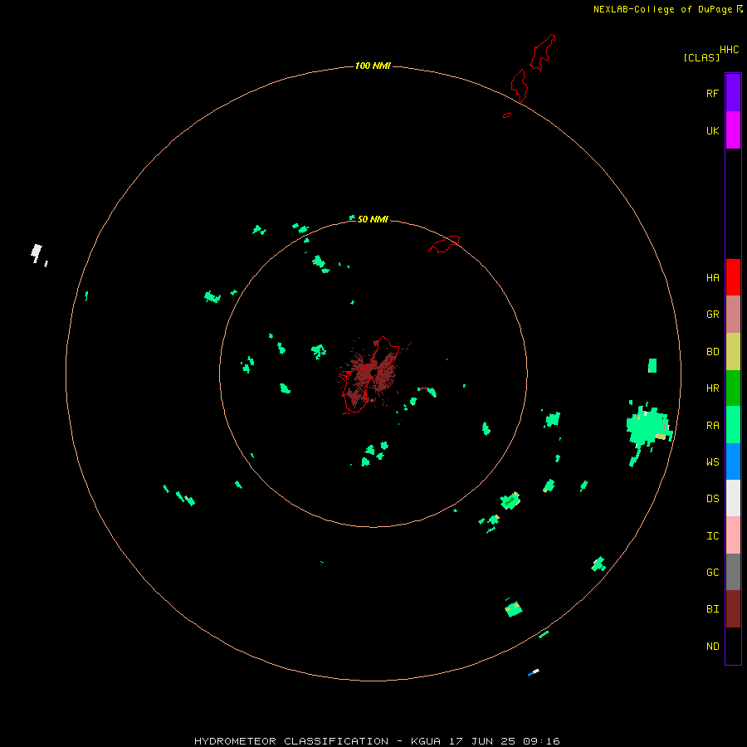Viewport: 747px width, 747px height.
Task: Click the 'IC' legend label
Action: point(712,535)
